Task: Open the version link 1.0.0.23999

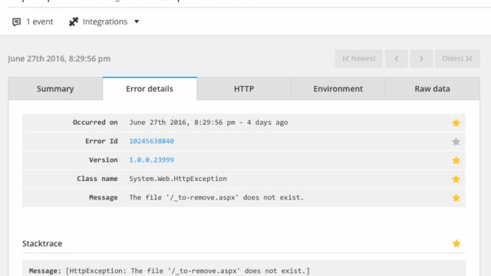Action: (x=152, y=160)
